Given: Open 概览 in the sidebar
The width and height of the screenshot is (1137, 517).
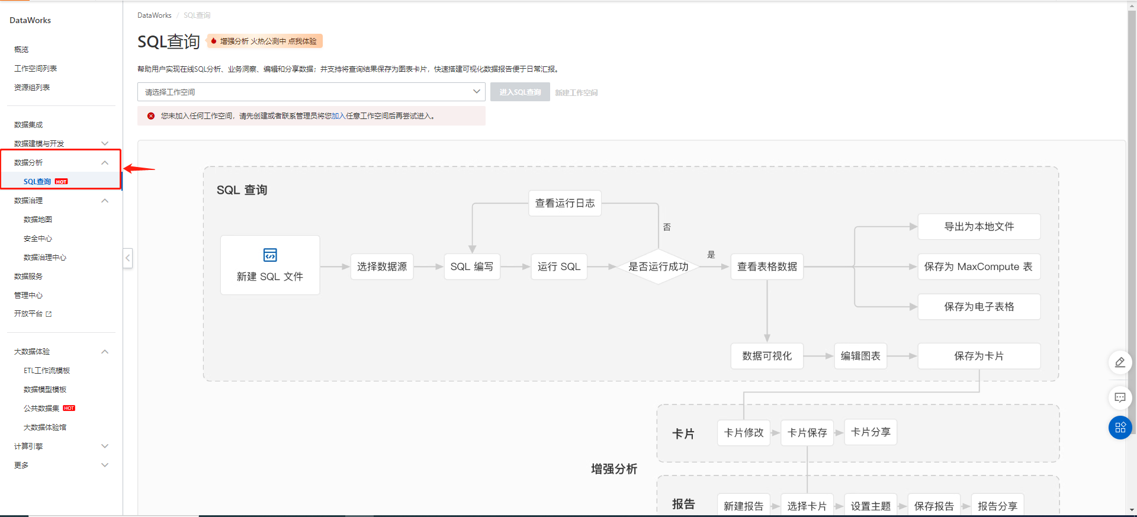Looking at the screenshot, I should pos(21,50).
